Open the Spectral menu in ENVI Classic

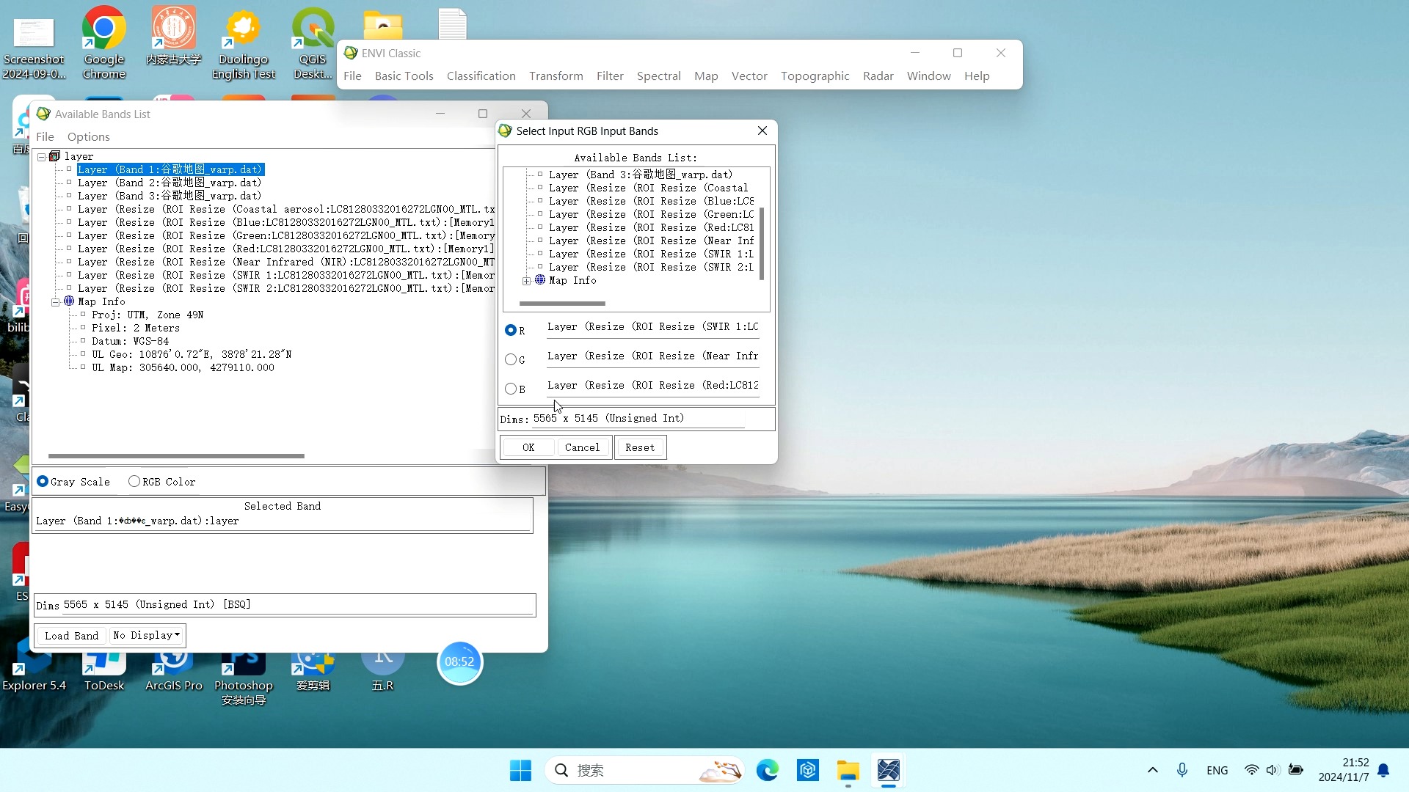(658, 76)
